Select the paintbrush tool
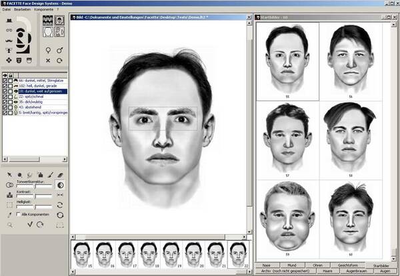 (x=51, y=175)
